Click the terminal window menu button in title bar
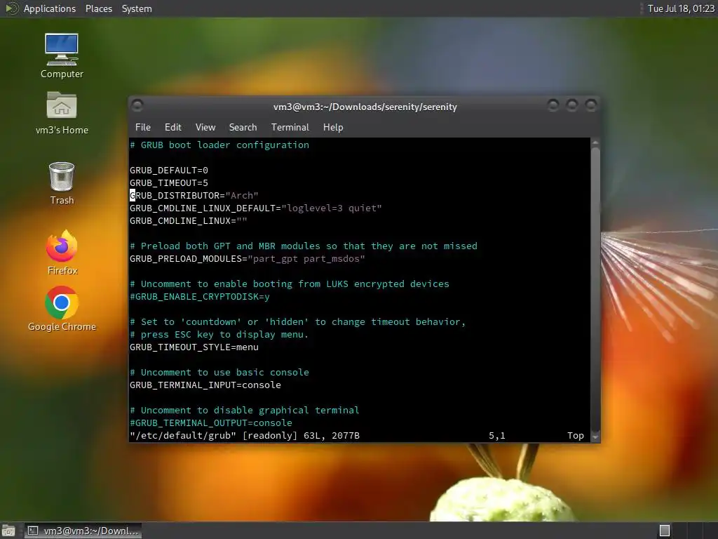The image size is (718, 539). pos(137,106)
